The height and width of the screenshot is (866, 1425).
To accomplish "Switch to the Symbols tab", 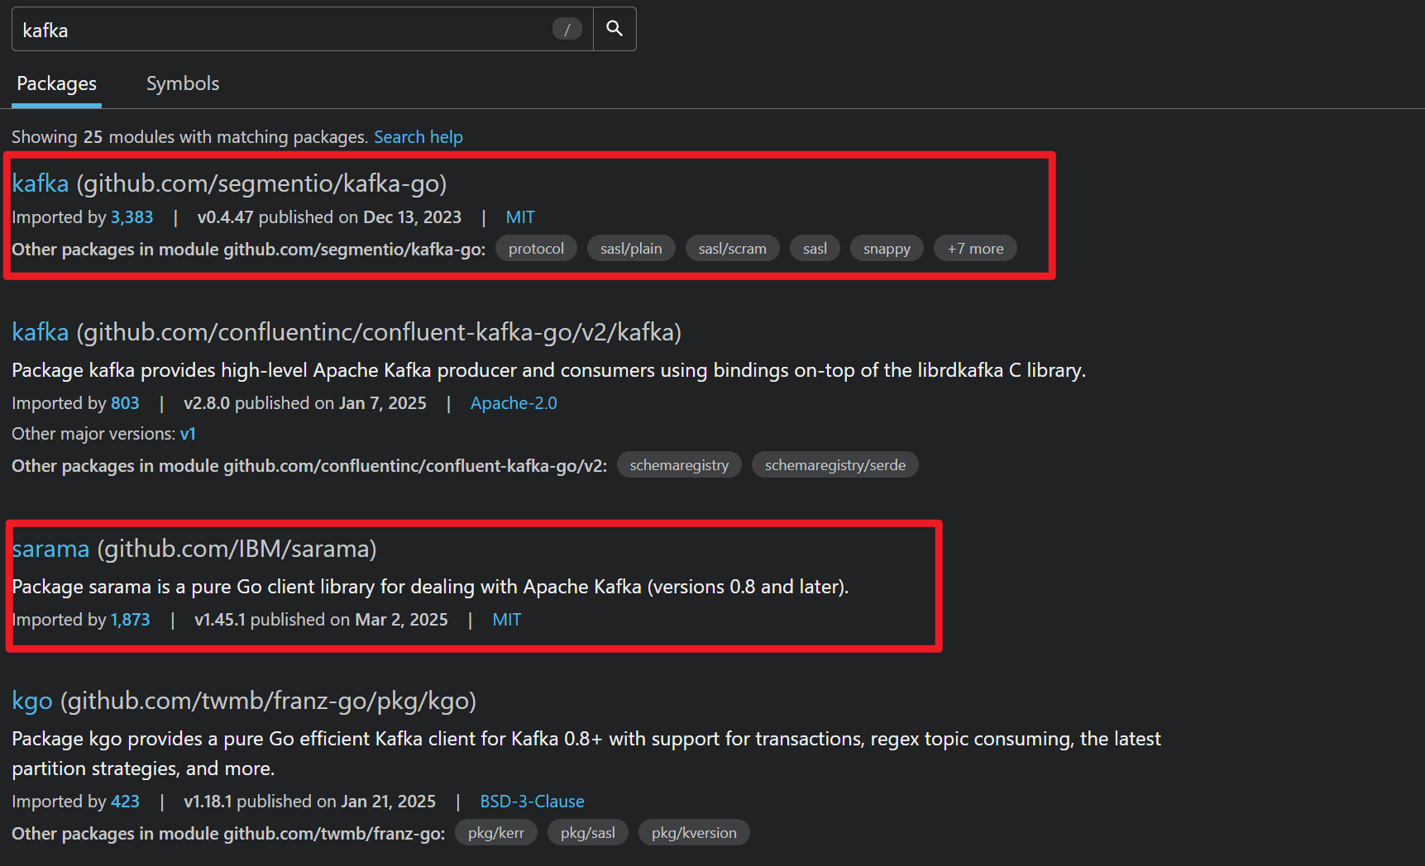I will pos(183,83).
